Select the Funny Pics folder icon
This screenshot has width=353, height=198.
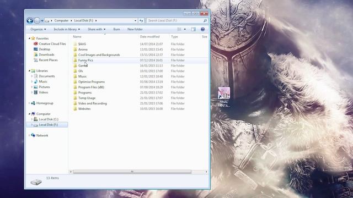click(75, 60)
